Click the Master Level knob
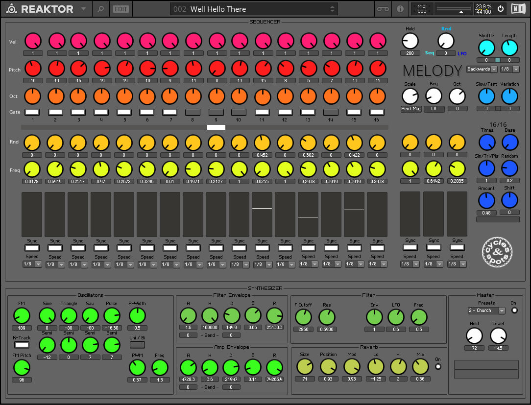 [x=498, y=336]
